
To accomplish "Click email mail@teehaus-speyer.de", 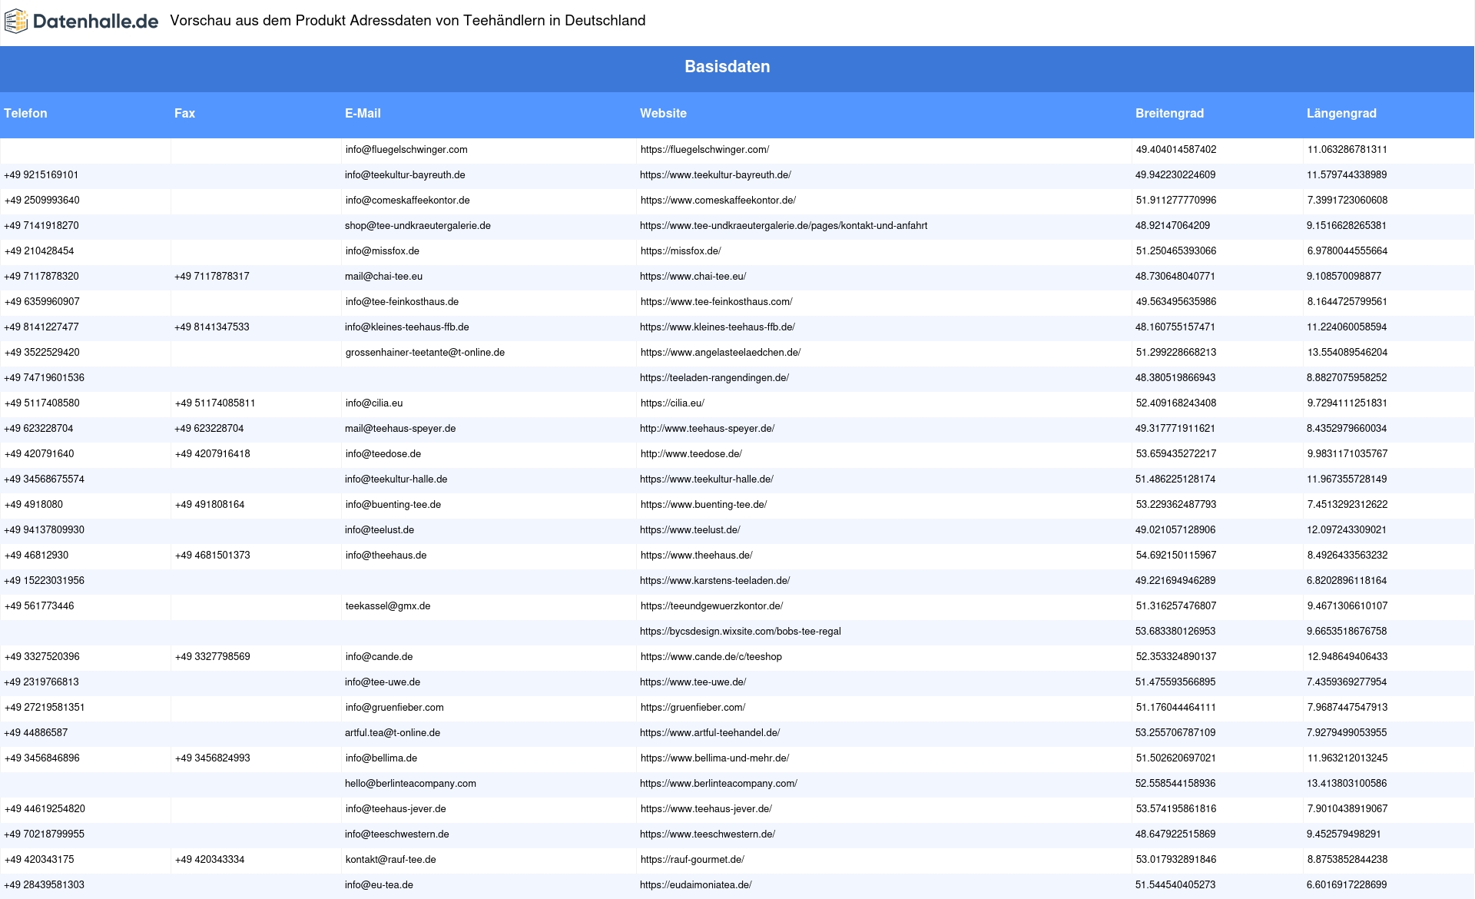I will point(400,429).
